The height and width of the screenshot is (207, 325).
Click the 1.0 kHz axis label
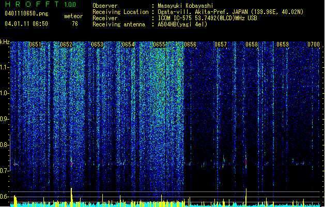[x=5, y=93]
